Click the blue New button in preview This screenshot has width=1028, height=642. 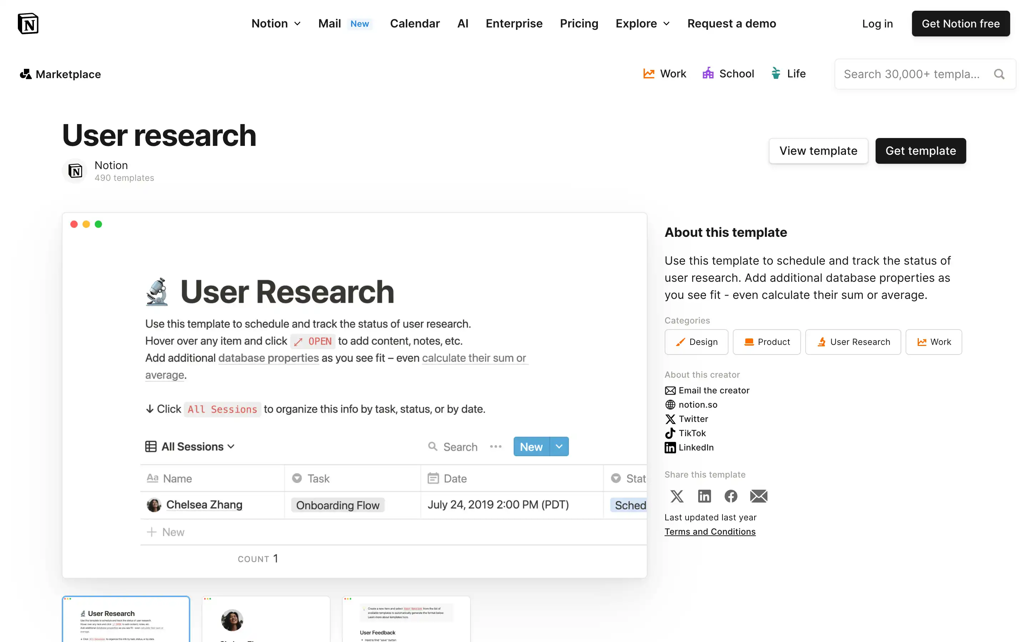[x=531, y=447]
